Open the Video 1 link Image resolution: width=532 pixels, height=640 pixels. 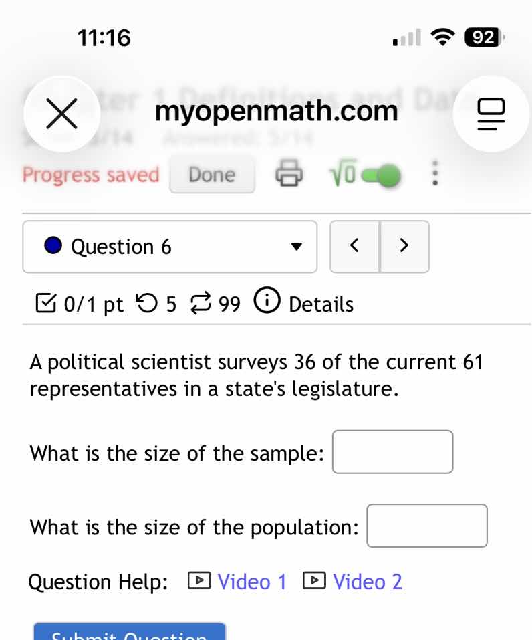(252, 581)
